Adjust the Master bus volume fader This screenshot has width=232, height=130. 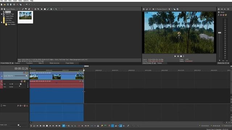click(220, 33)
